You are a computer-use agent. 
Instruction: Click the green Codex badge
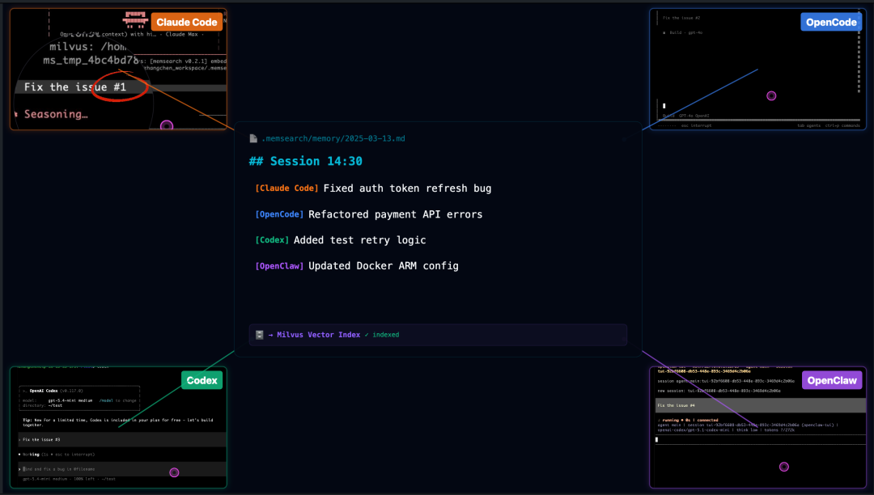pyautogui.click(x=202, y=380)
